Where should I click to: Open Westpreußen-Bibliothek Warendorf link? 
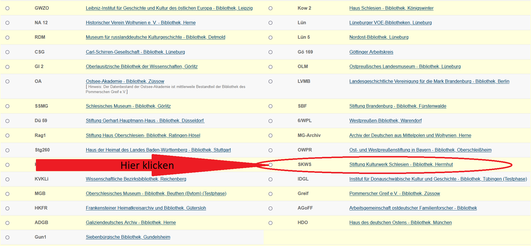coord(386,121)
